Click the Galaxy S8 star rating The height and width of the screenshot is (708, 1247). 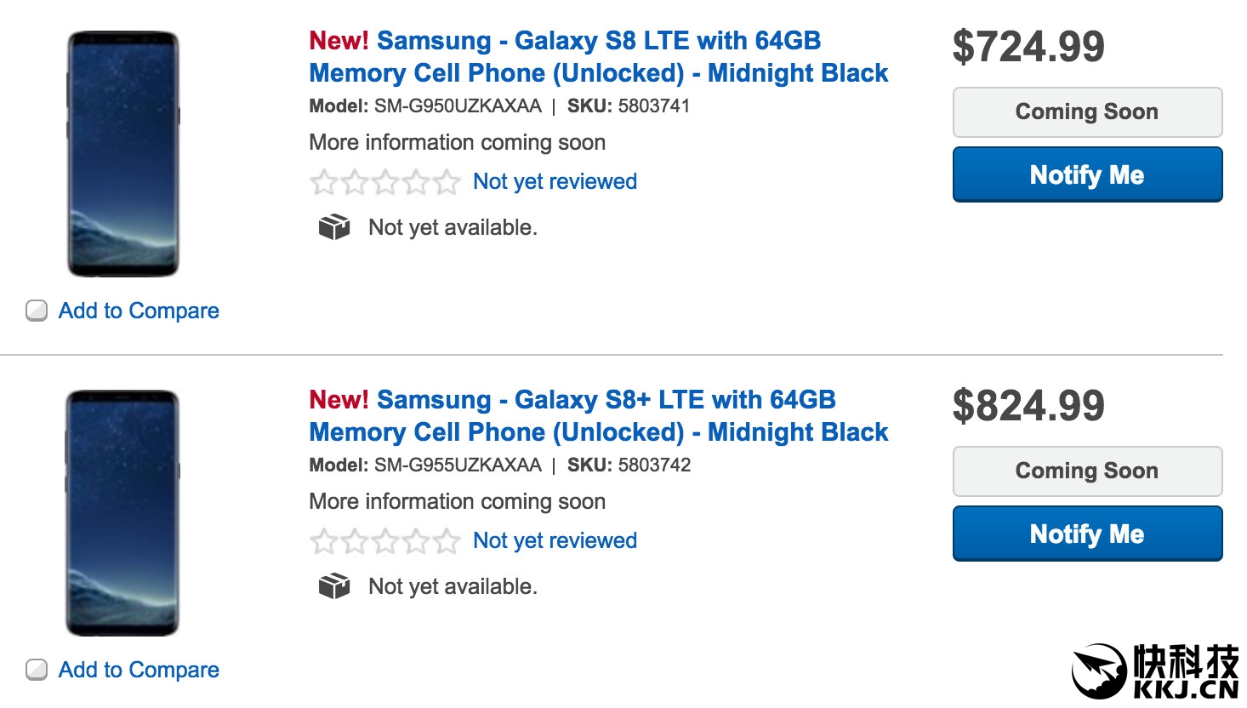pos(384,182)
